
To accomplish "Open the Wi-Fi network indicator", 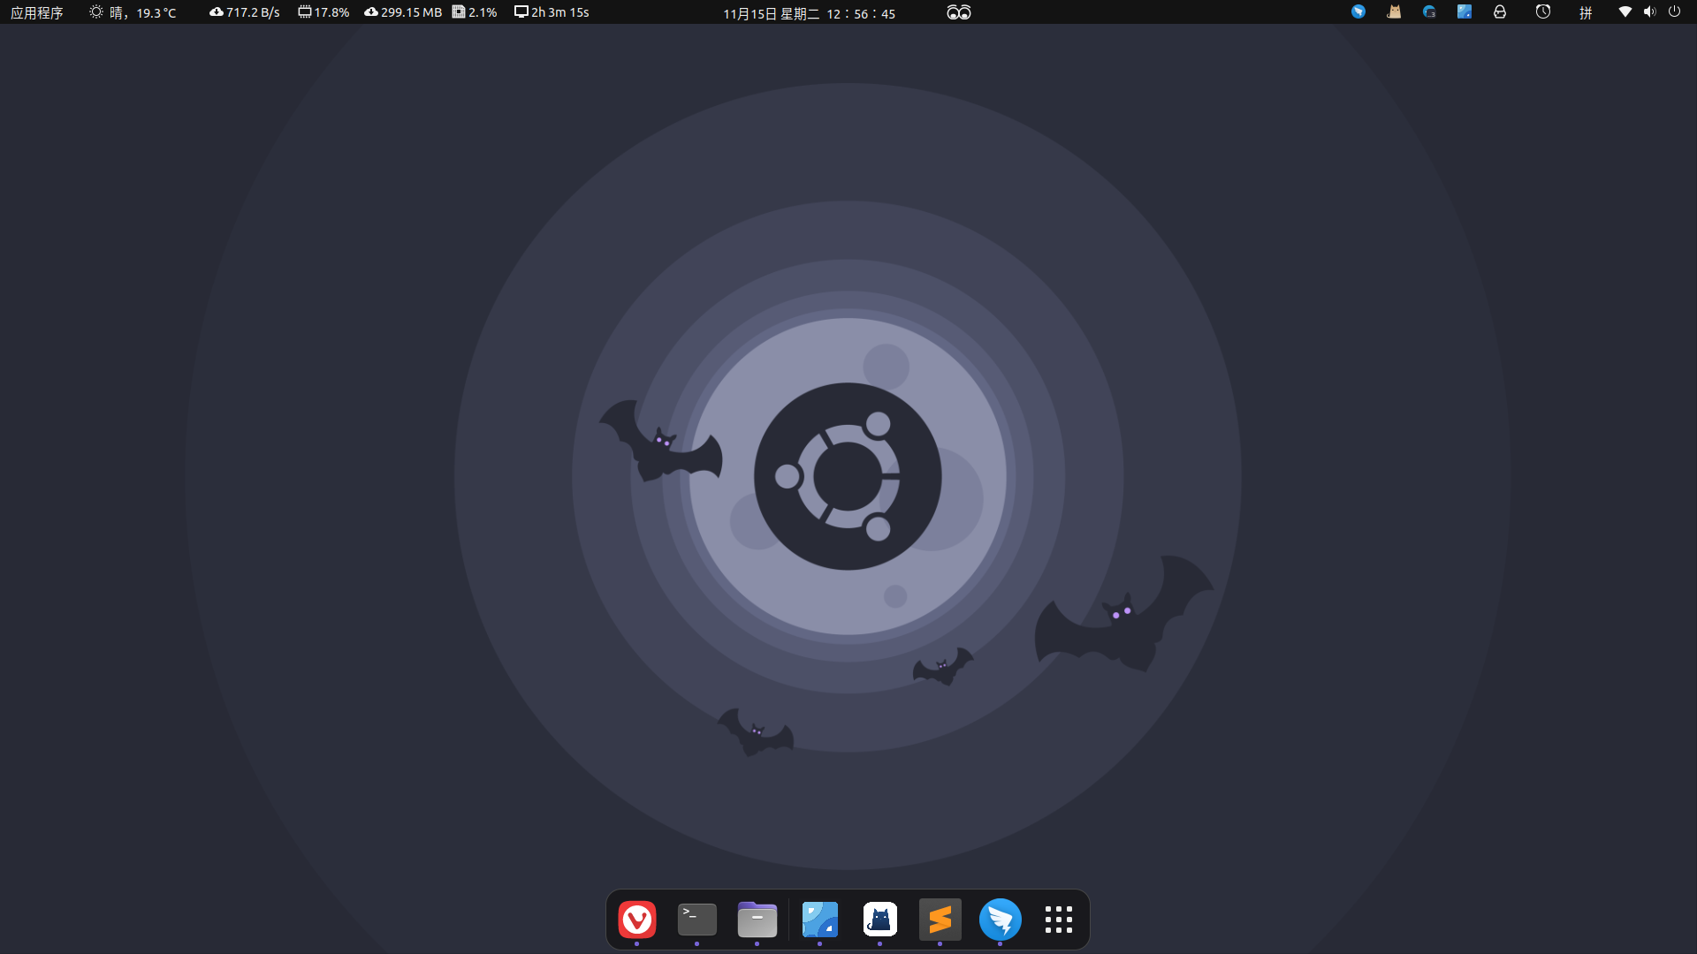I will (1625, 12).
